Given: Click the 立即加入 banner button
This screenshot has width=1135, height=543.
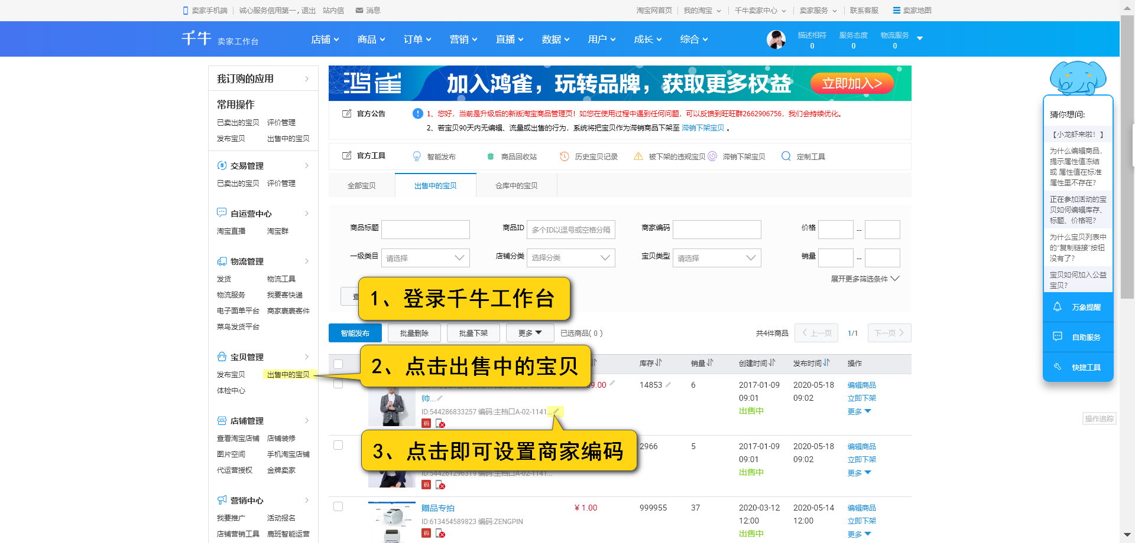Looking at the screenshot, I should pyautogui.click(x=852, y=83).
